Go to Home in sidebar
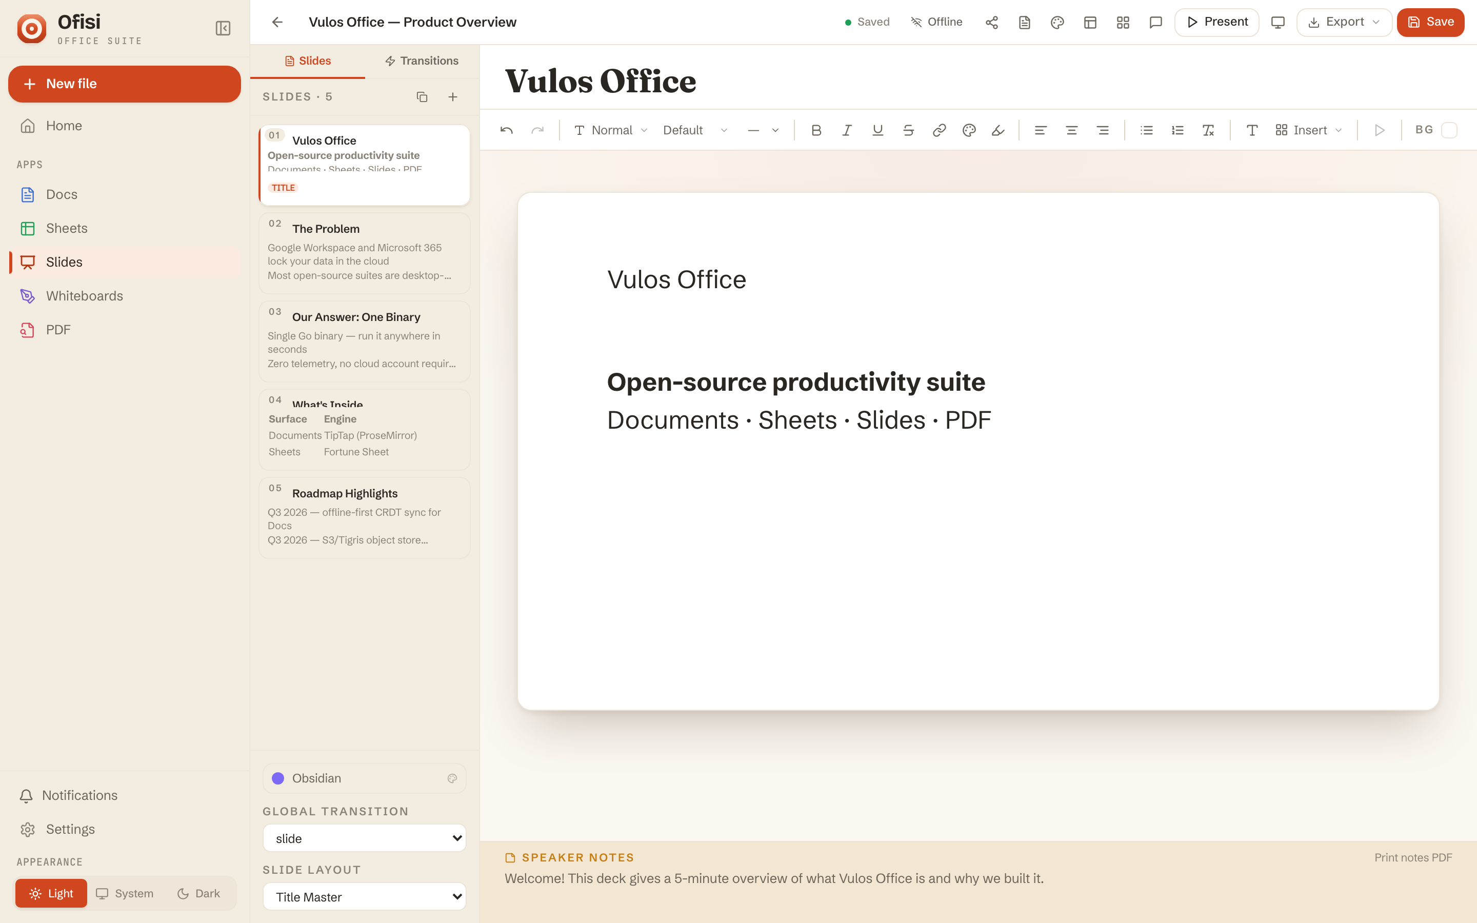The image size is (1477, 923). coord(125,126)
